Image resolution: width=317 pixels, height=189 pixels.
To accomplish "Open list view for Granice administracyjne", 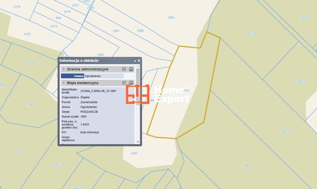I will point(124,69).
